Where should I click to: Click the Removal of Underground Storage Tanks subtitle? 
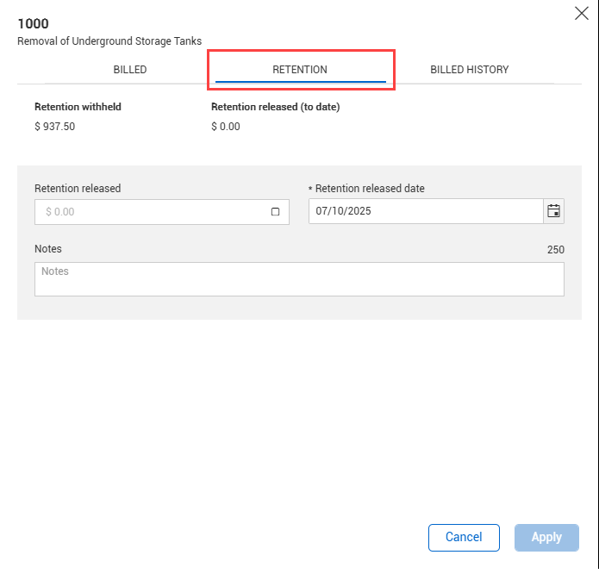tap(109, 41)
